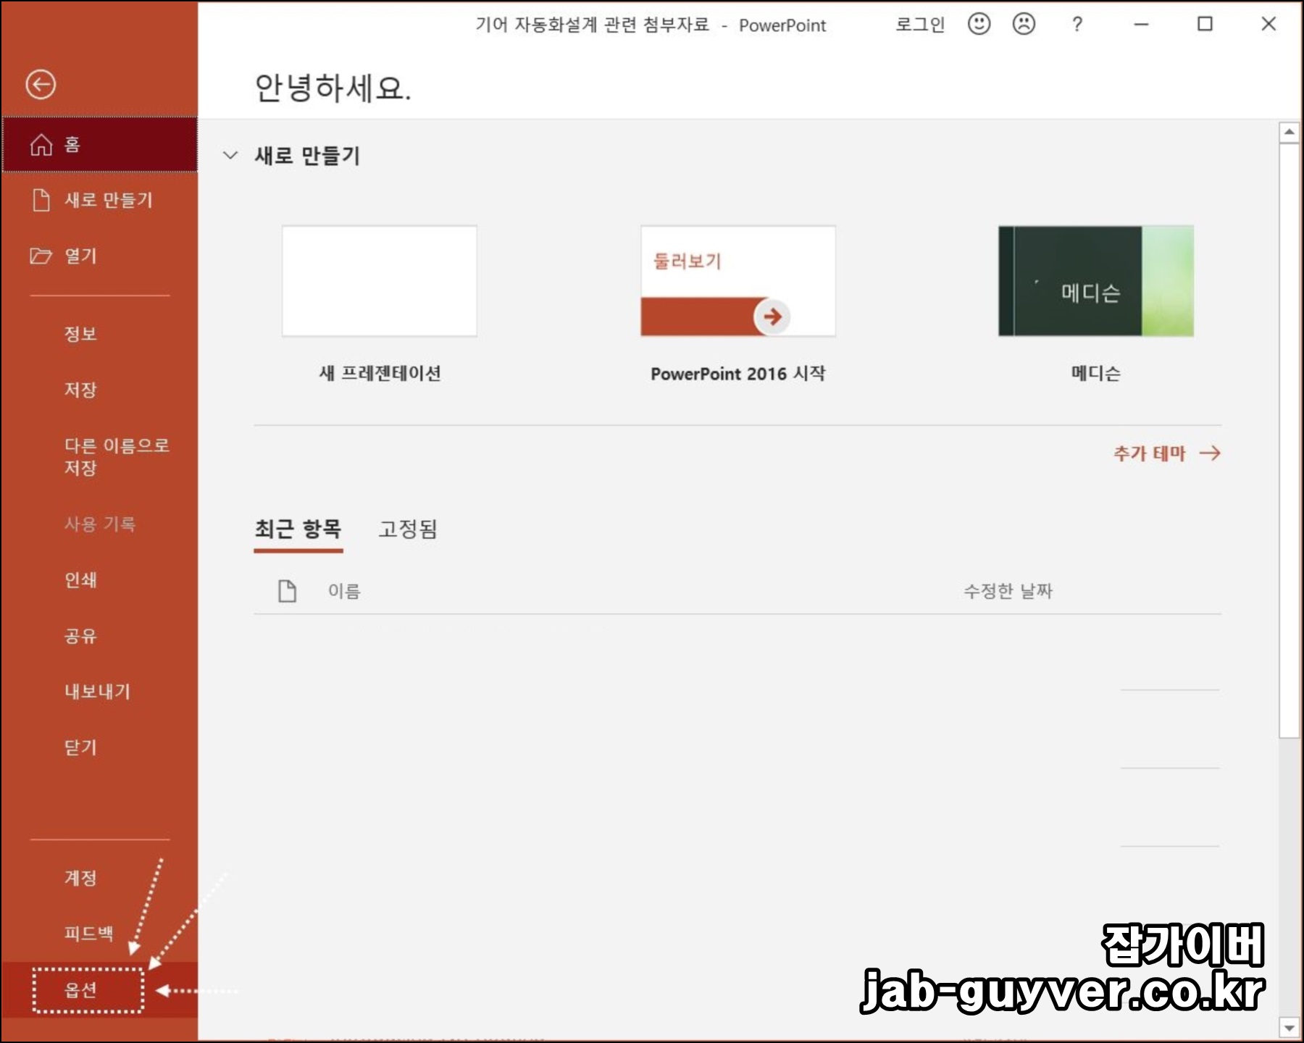1304x1043 pixels.
Task: Click the file icon in list header
Action: [288, 591]
